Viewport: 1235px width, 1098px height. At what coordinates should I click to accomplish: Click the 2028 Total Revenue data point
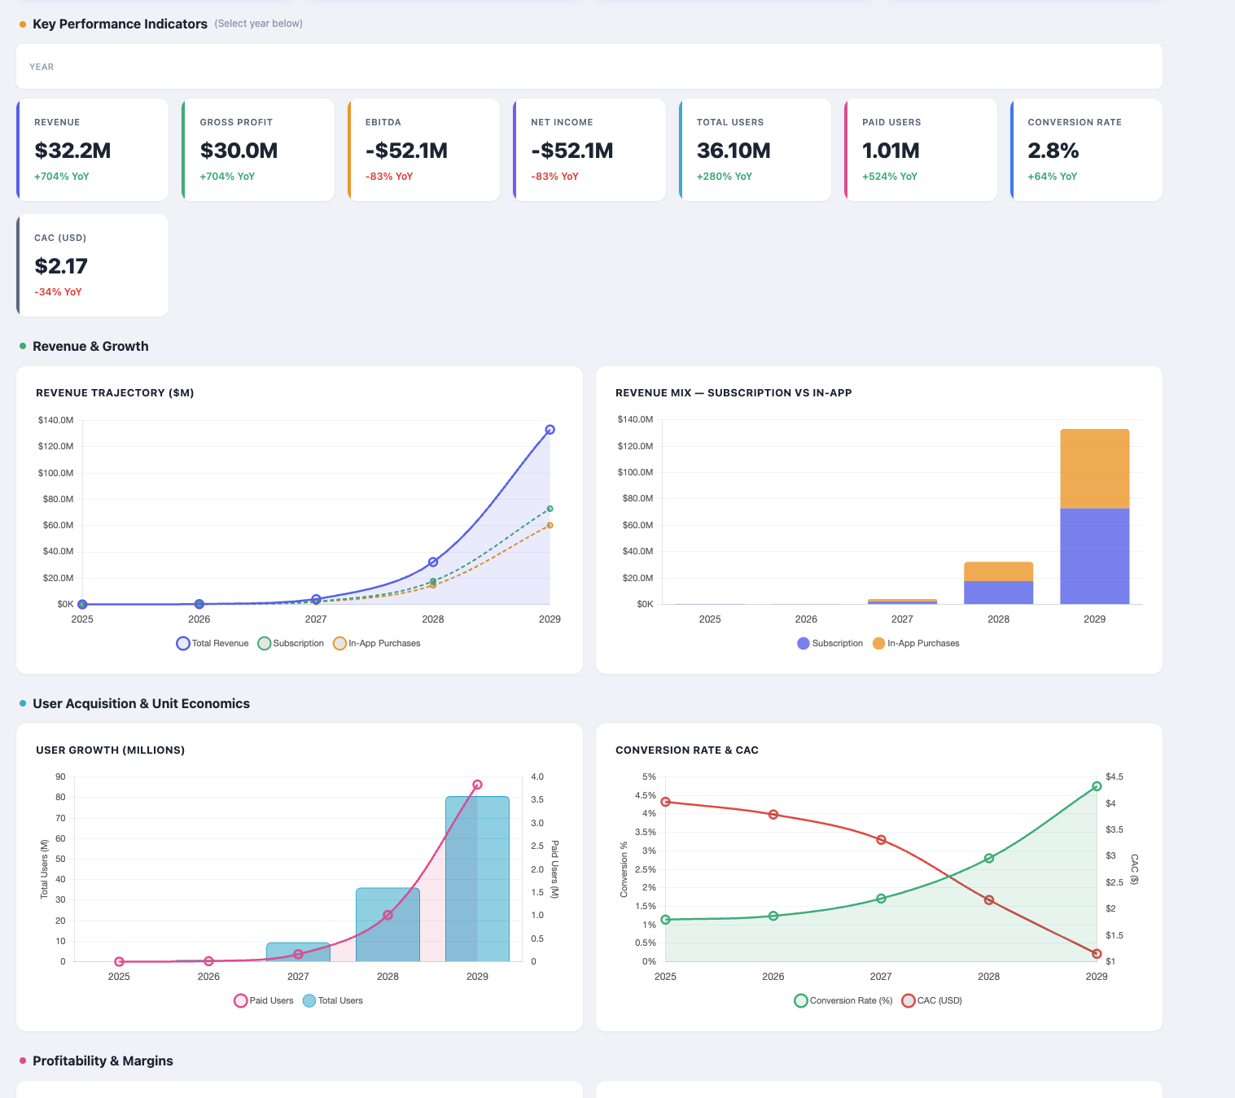[433, 562]
